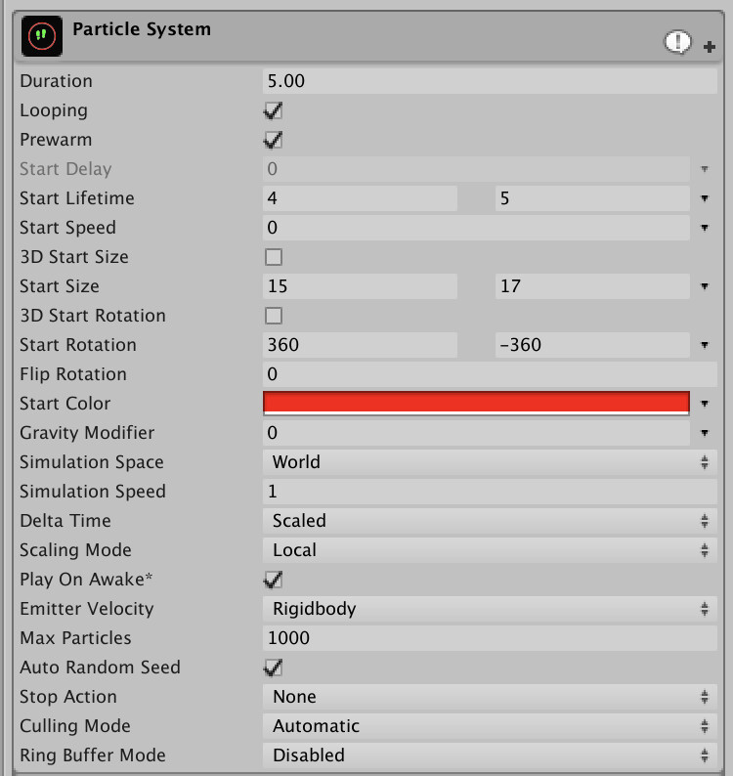The width and height of the screenshot is (733, 776).
Task: Click the Particle System header title
Action: [x=142, y=29]
